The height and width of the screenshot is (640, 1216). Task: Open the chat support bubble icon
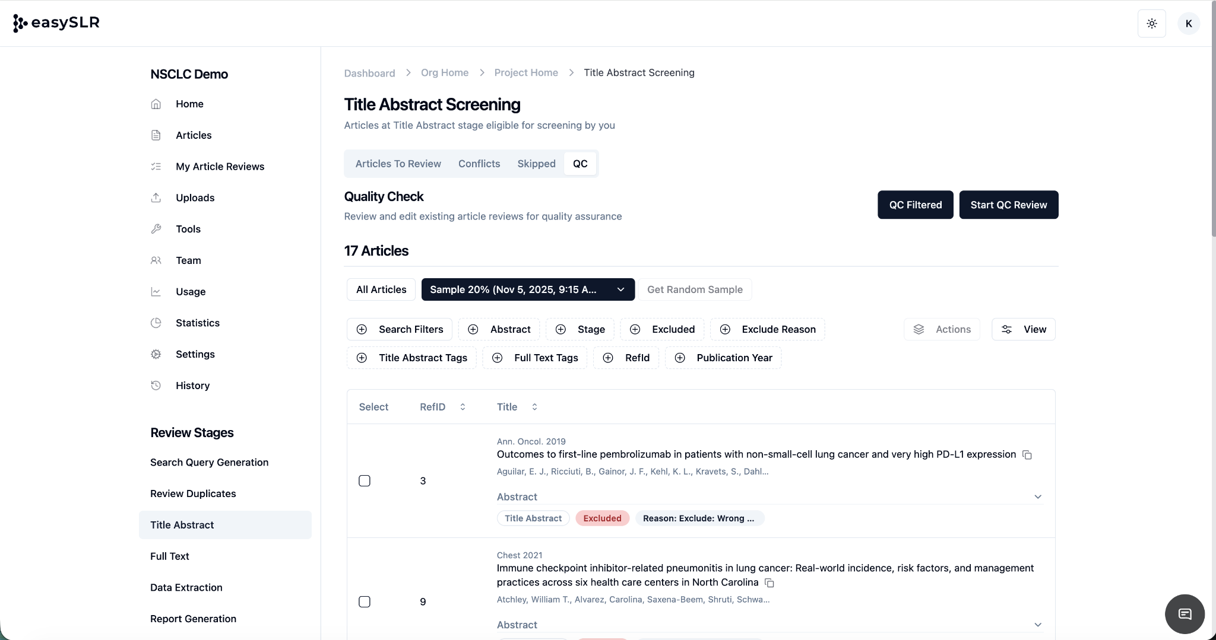coord(1185,614)
